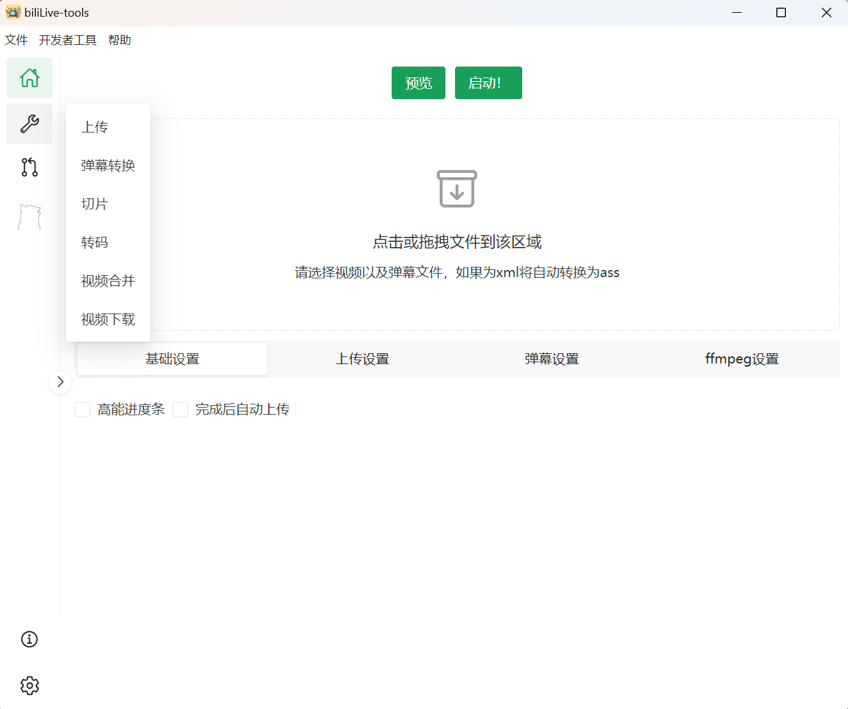
Task: Click the xml to ass hint text
Action: click(457, 273)
